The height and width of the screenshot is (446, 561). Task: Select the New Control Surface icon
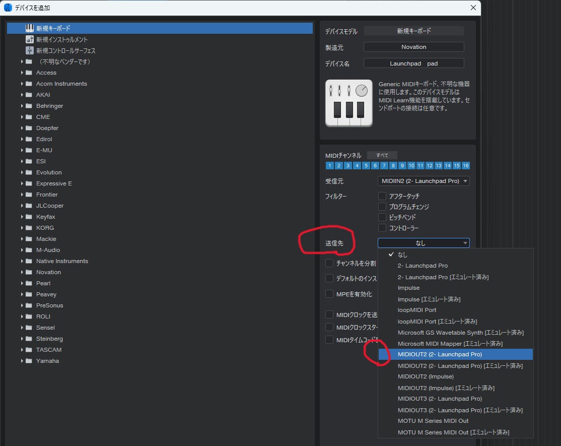tap(30, 50)
